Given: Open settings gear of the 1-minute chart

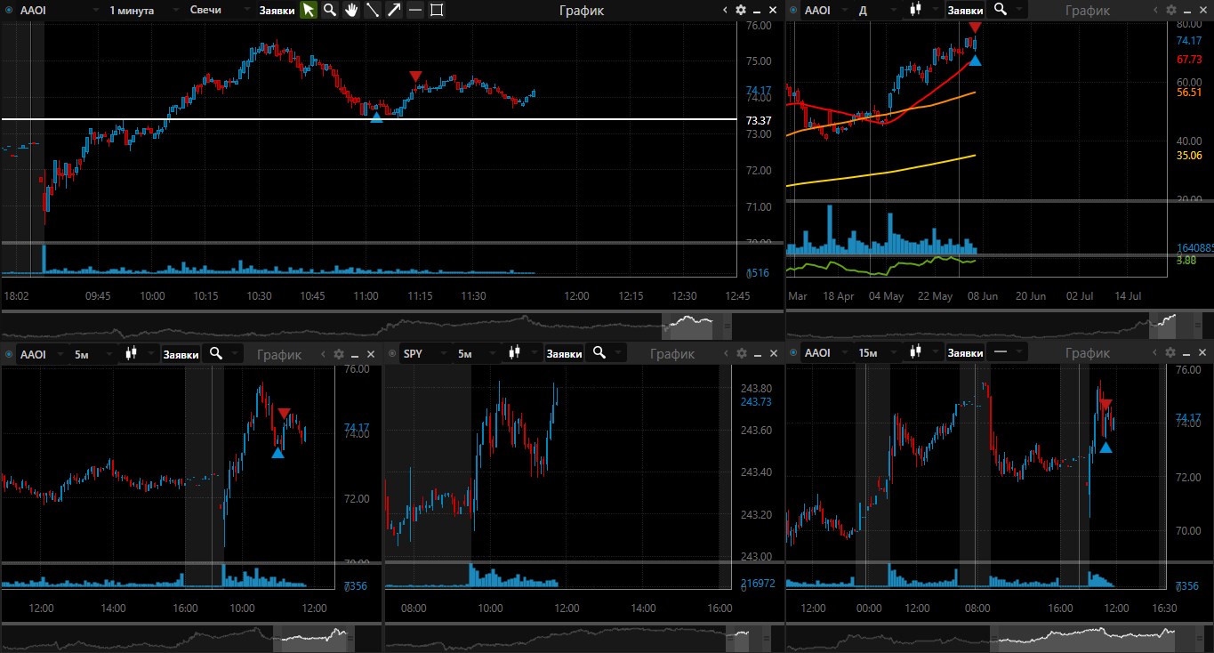Looking at the screenshot, I should point(741,10).
